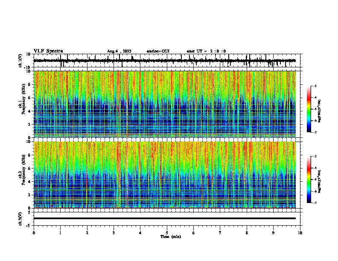
Task: Click the "2" kHz tick on ch.1 frequency axis
Action: tap(30, 124)
